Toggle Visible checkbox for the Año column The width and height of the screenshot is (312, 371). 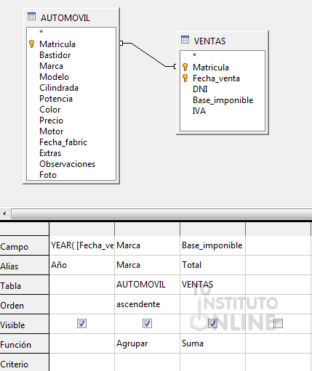[x=81, y=324]
